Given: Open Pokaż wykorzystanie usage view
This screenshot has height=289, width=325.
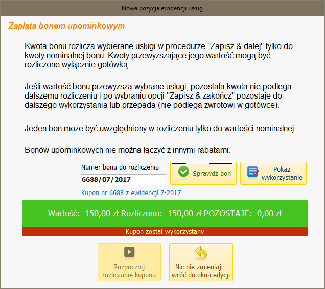Looking at the screenshot, I should 273,173.
